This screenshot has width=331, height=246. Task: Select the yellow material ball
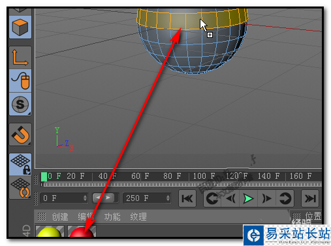(50, 231)
